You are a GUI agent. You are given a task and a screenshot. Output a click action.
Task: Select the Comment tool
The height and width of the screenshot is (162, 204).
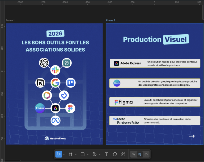pos(115,154)
